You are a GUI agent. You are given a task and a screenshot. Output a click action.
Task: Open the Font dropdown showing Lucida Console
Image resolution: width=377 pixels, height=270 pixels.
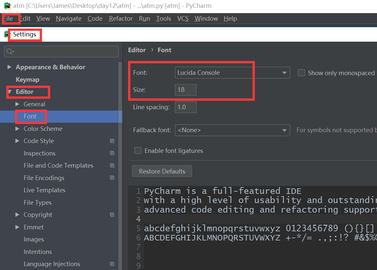coord(284,73)
